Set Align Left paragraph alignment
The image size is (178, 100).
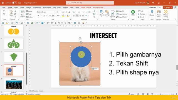[74, 16]
